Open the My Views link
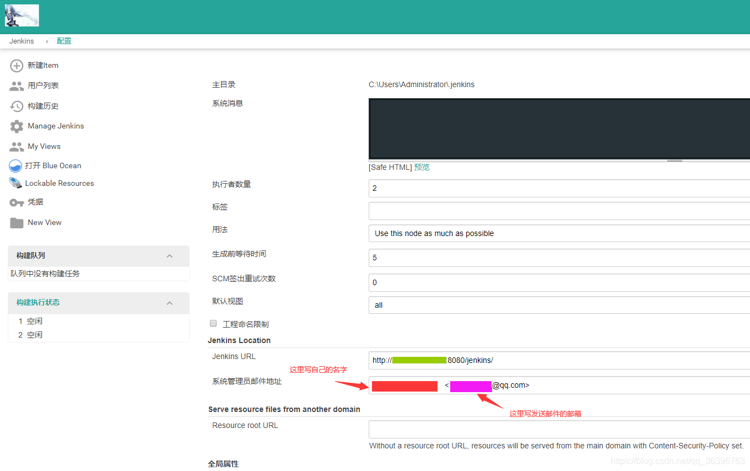 click(x=44, y=146)
